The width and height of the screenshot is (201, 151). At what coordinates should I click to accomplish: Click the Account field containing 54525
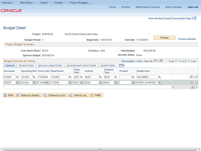[x=9, y=82]
